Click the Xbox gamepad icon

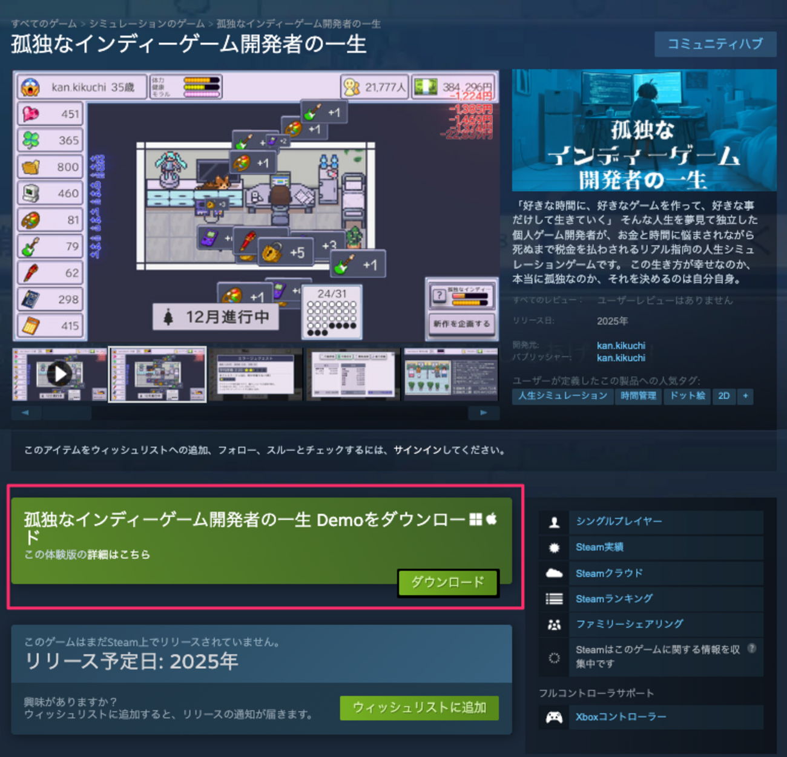[554, 718]
